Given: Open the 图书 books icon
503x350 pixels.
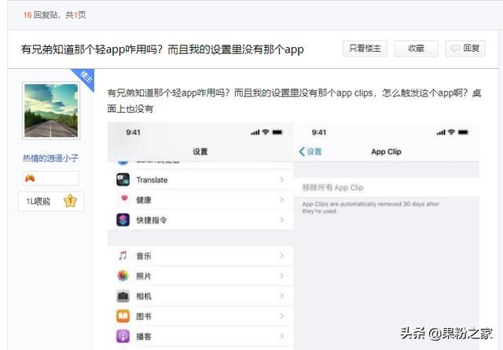Looking at the screenshot, I should click(123, 316).
